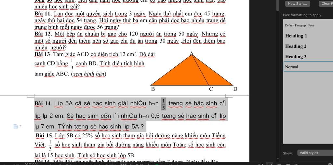Click the 'Bài 14' heading text
This screenshot has width=333, height=165.
pos(43,103)
